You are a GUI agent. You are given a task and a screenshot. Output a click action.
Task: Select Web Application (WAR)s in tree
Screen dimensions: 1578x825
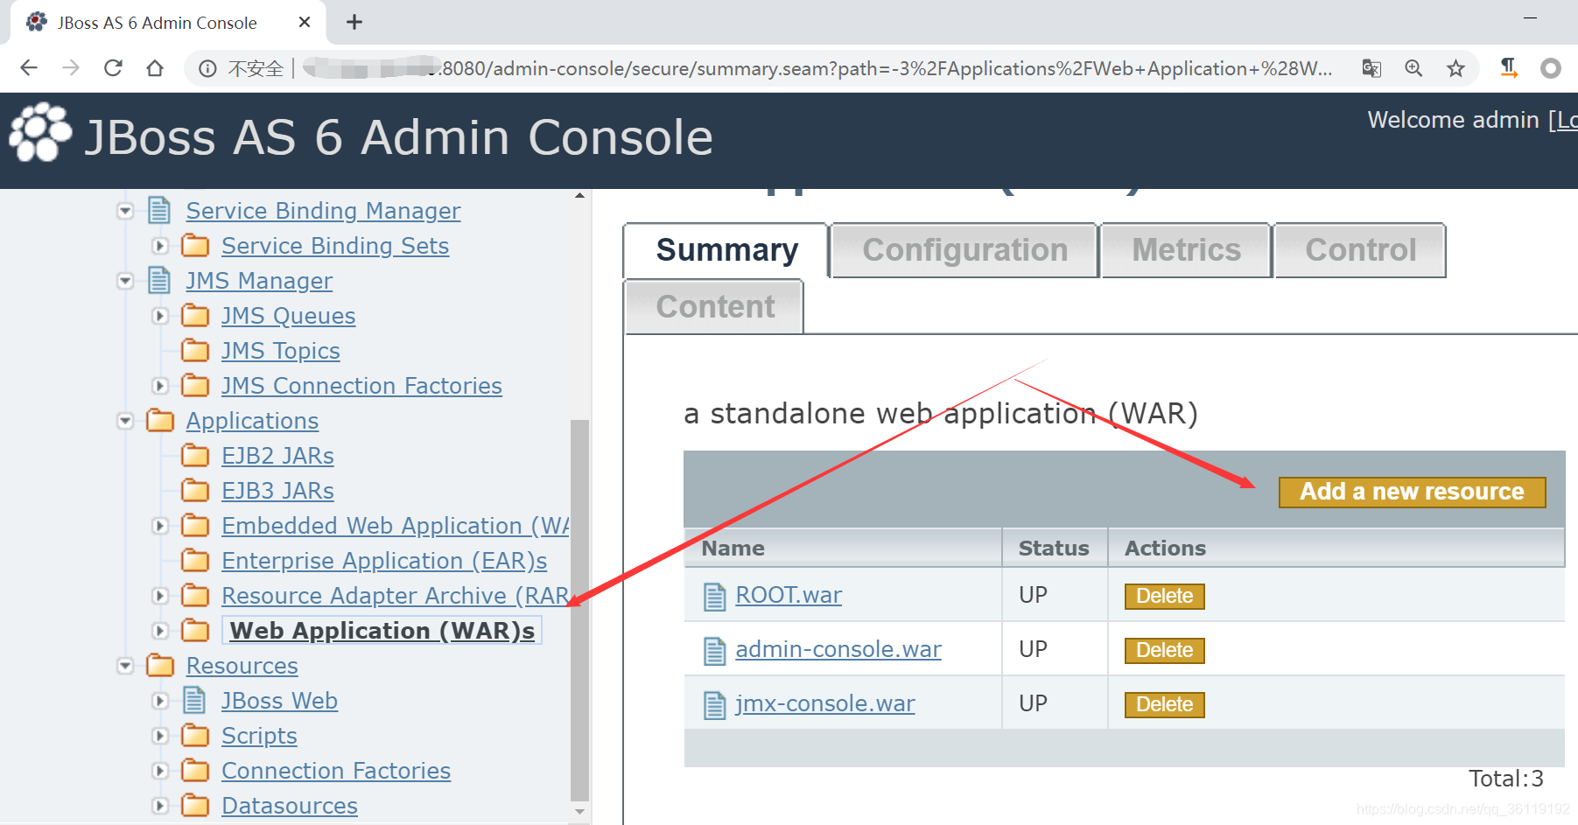[382, 631]
